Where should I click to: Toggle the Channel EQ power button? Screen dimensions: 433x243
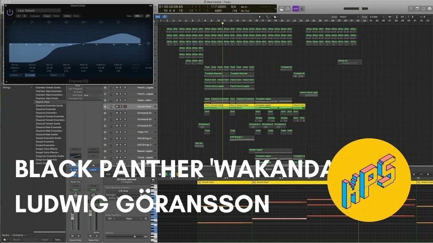9,12
